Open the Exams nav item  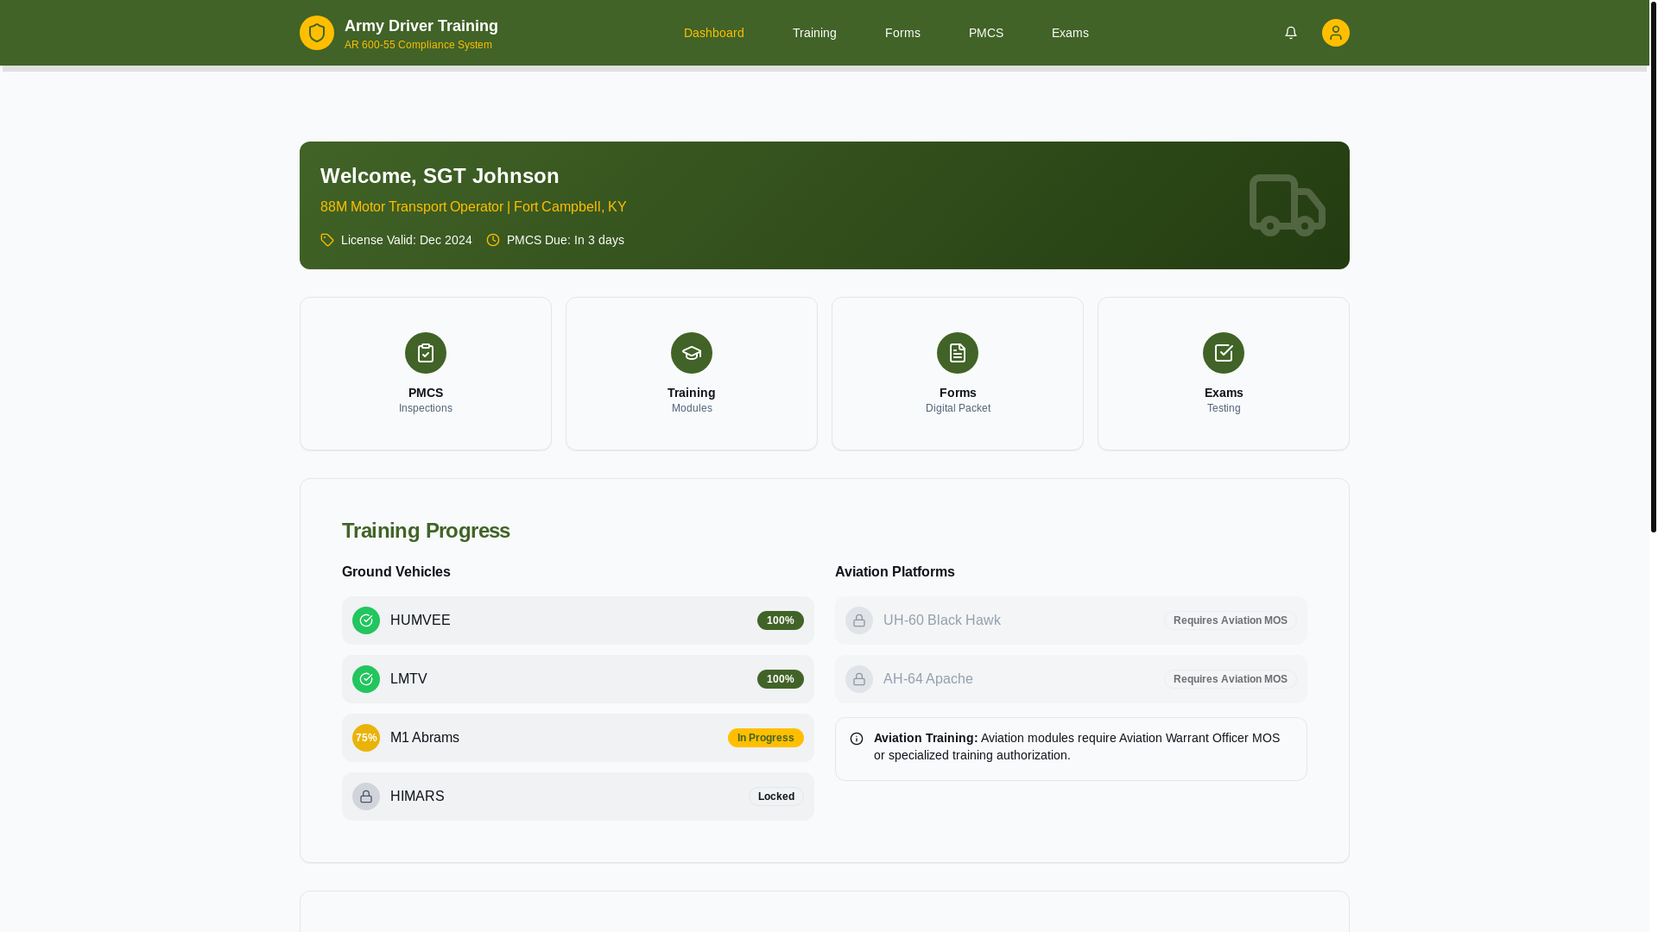[1070, 33]
